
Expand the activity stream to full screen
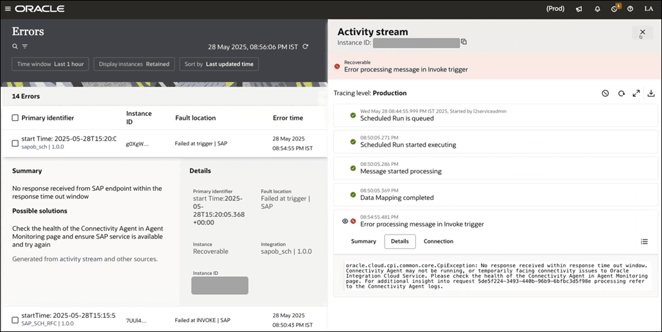[x=636, y=94]
